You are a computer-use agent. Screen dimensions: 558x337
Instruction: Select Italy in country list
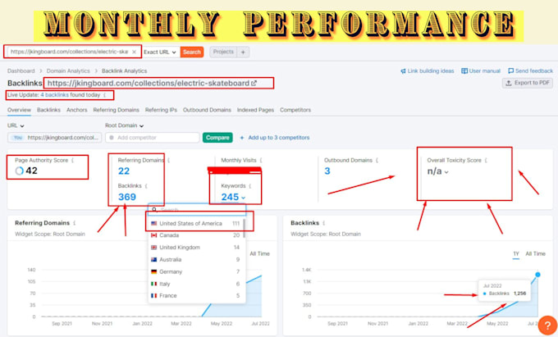pyautogui.click(x=195, y=284)
